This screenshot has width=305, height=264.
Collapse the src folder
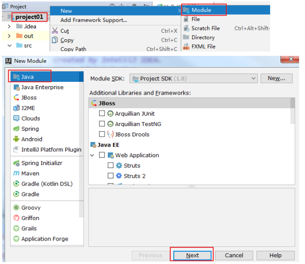[x=9, y=46]
